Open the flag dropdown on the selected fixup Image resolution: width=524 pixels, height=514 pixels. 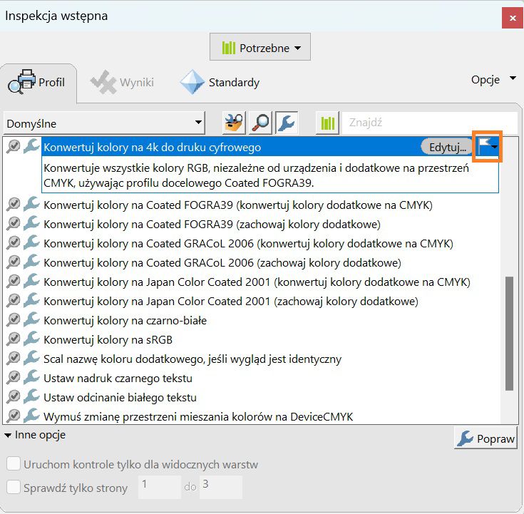(487, 146)
